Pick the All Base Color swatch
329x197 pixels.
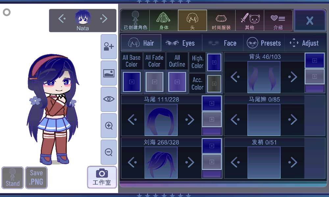(132, 82)
